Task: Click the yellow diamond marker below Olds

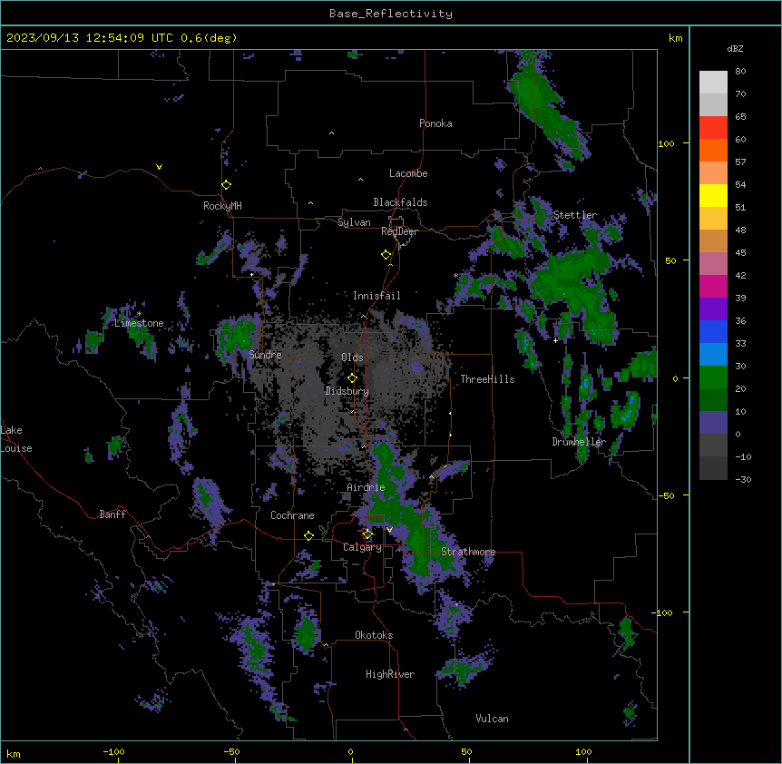Action: coord(353,378)
